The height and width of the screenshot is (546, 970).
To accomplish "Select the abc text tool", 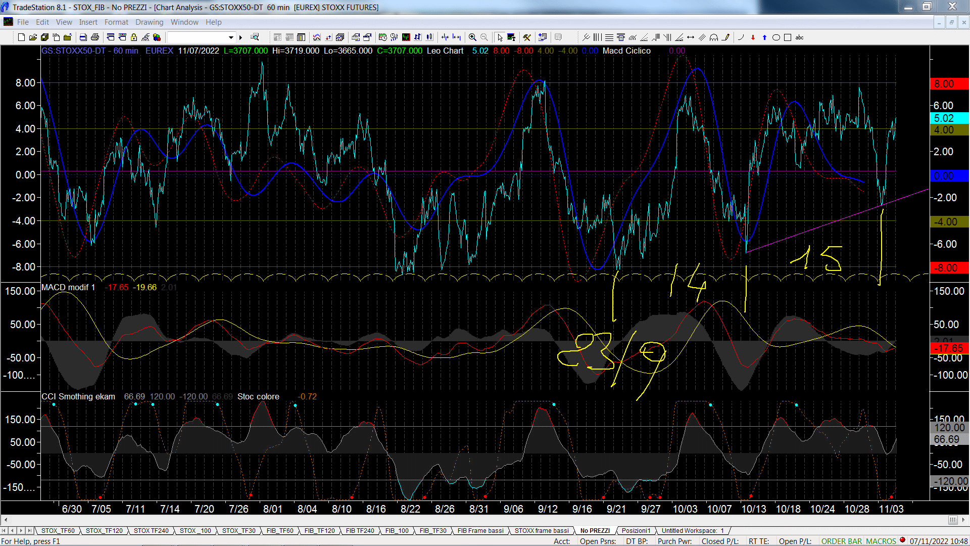I will click(799, 37).
